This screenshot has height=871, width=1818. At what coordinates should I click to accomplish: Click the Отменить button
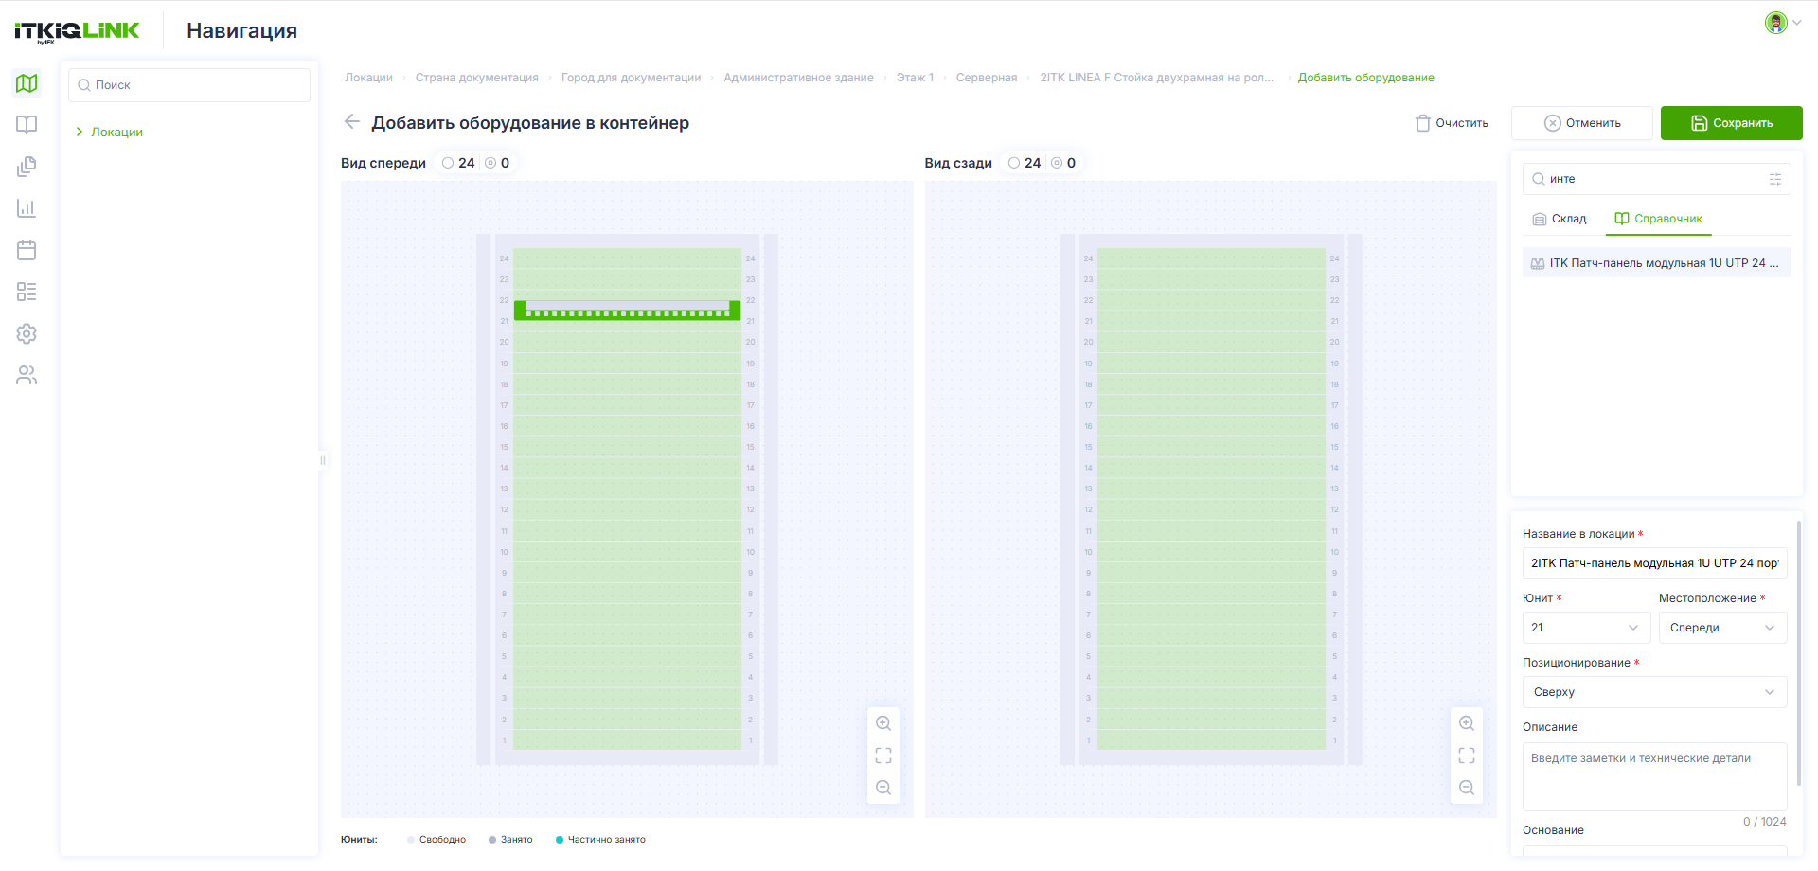(1582, 123)
